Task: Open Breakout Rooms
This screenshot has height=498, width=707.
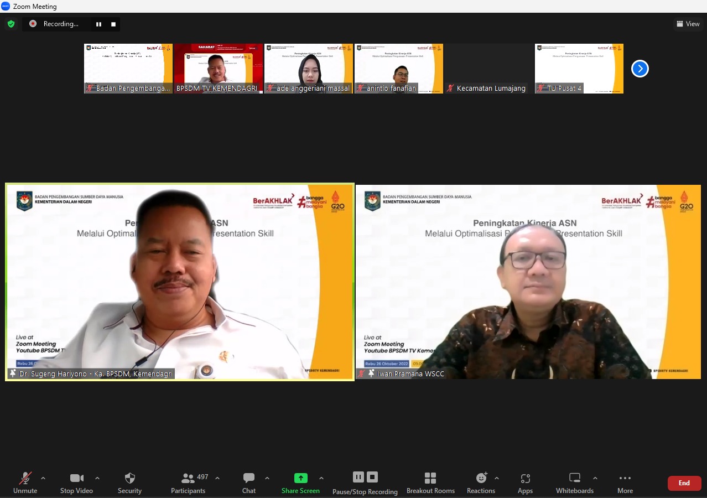Action: pos(430,483)
